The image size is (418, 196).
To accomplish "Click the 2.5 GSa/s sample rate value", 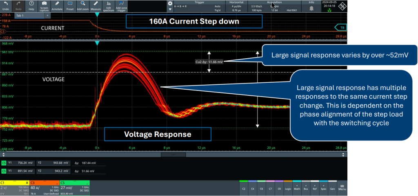I will point(256,6).
